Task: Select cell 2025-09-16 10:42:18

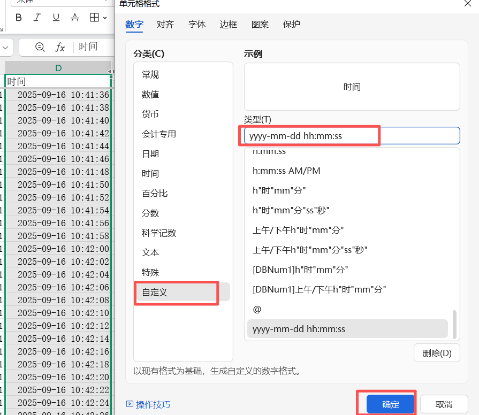Action: point(58,364)
